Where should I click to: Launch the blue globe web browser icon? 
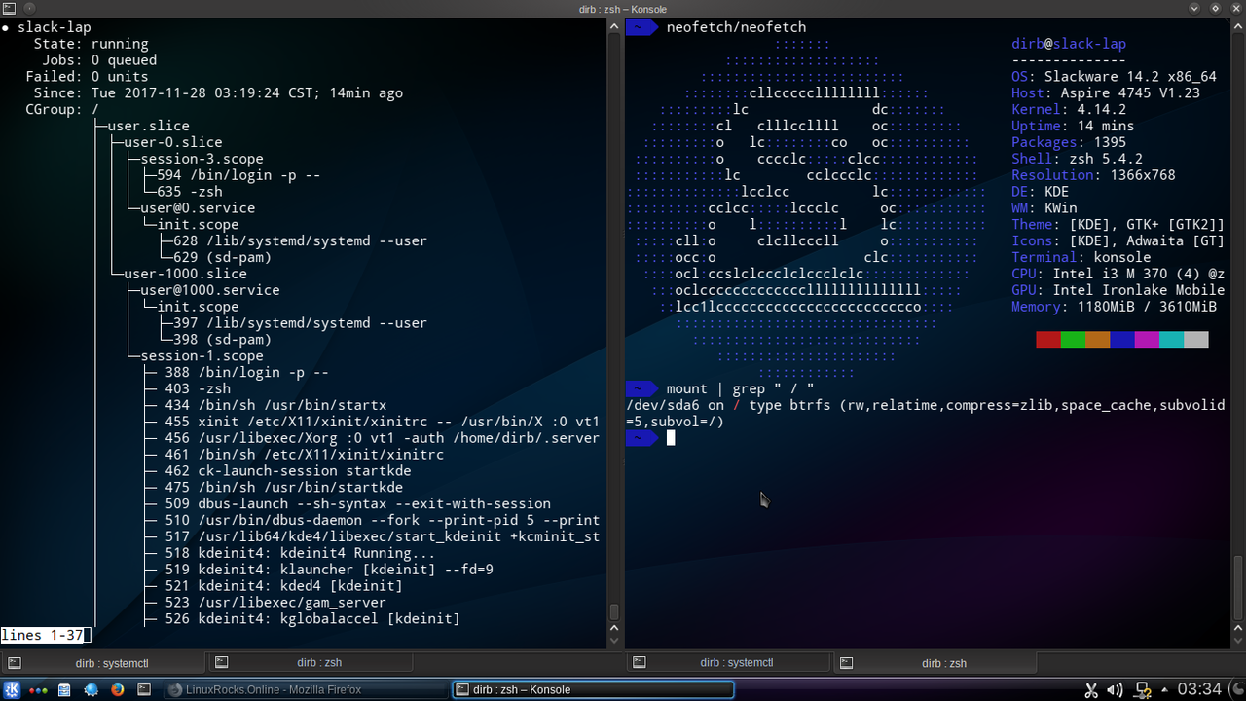pyautogui.click(x=92, y=689)
